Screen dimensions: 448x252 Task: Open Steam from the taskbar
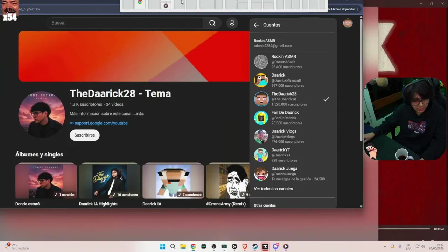point(255,246)
